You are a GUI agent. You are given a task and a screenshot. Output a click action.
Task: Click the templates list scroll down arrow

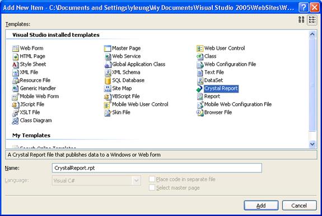[x=312, y=144]
